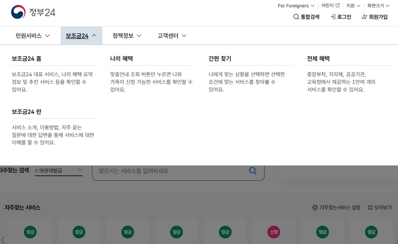Click the chevron next to 정책정보

point(139,36)
